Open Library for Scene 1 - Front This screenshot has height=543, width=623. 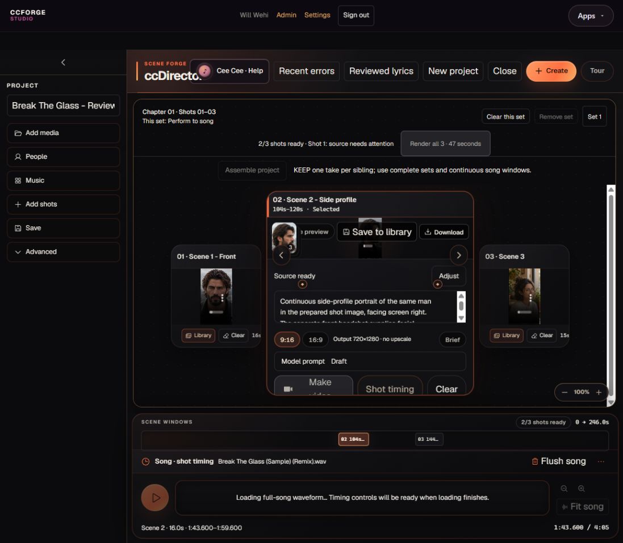[x=198, y=335]
